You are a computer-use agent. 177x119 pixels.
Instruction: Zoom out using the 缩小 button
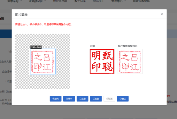point(69,99)
